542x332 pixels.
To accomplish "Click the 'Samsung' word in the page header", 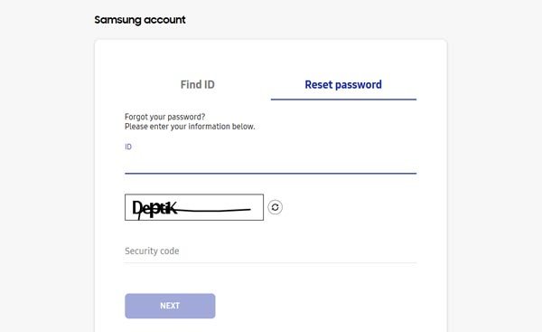I will tap(117, 20).
